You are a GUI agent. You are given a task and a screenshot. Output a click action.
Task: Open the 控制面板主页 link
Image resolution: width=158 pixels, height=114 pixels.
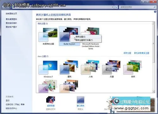[x=11, y=14]
